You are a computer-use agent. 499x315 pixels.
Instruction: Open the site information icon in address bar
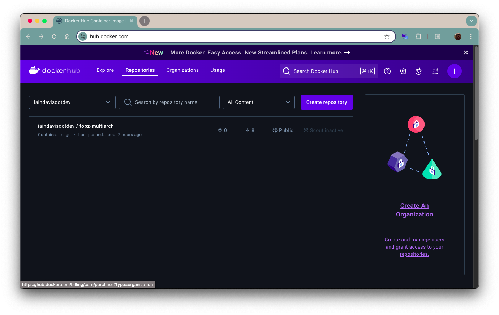pos(83,36)
